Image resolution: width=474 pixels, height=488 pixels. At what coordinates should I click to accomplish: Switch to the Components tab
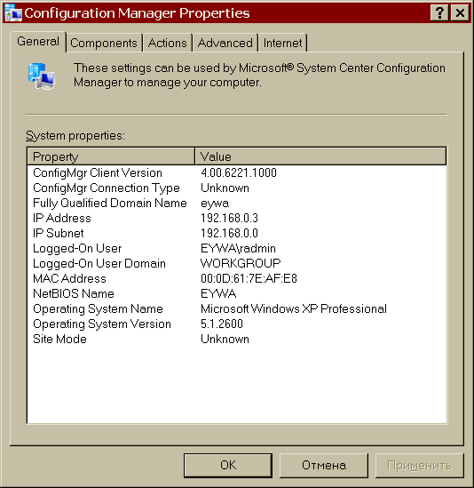104,43
